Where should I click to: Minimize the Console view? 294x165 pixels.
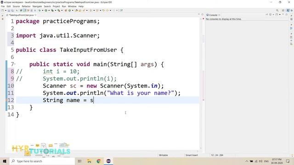[x=283, y=14]
